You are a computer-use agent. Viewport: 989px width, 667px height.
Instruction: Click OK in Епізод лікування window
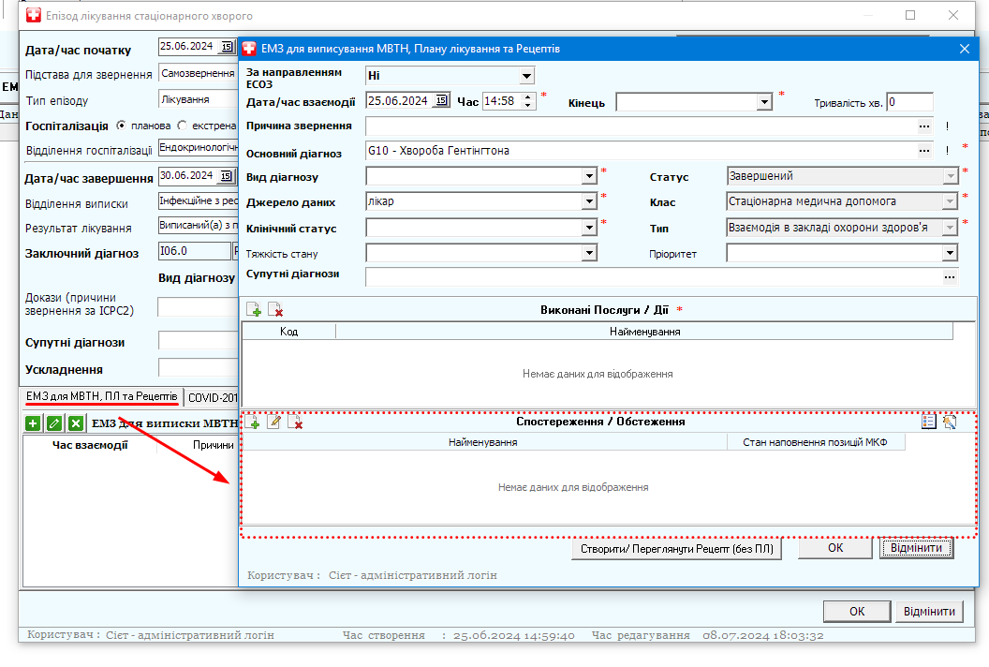click(857, 612)
